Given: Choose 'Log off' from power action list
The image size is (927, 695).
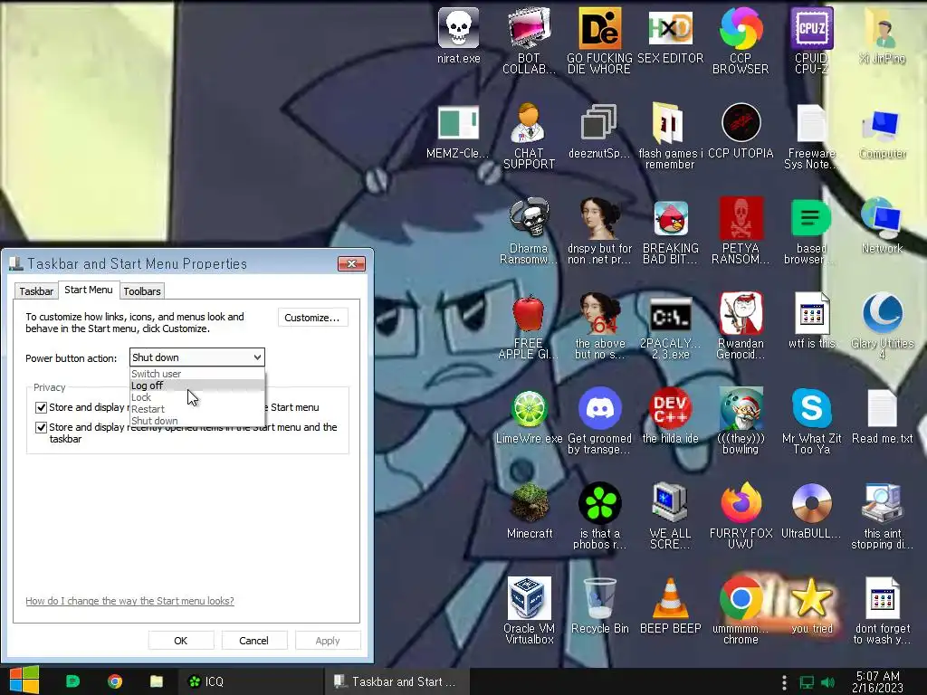Looking at the screenshot, I should [x=197, y=386].
